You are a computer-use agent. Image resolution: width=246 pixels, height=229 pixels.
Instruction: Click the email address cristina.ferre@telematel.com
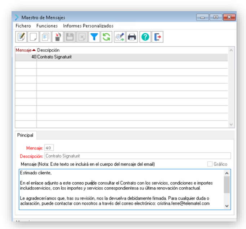(183, 203)
